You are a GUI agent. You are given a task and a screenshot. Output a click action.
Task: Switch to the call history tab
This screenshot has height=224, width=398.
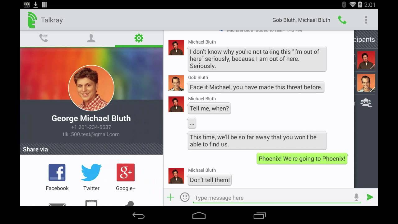click(44, 38)
